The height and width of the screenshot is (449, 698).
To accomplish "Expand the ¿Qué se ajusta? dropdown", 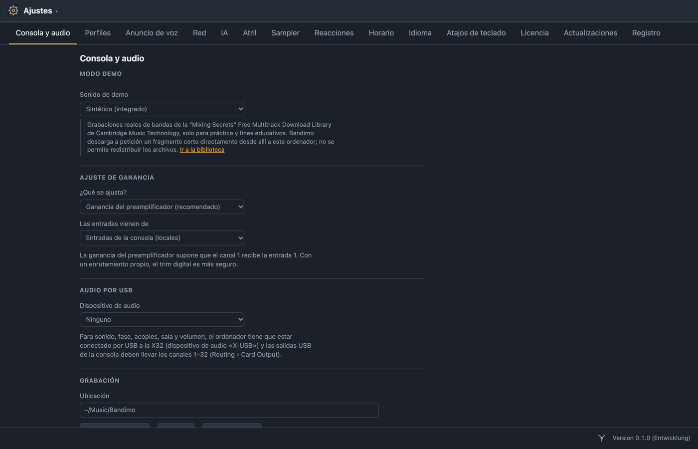I will 162,207.
